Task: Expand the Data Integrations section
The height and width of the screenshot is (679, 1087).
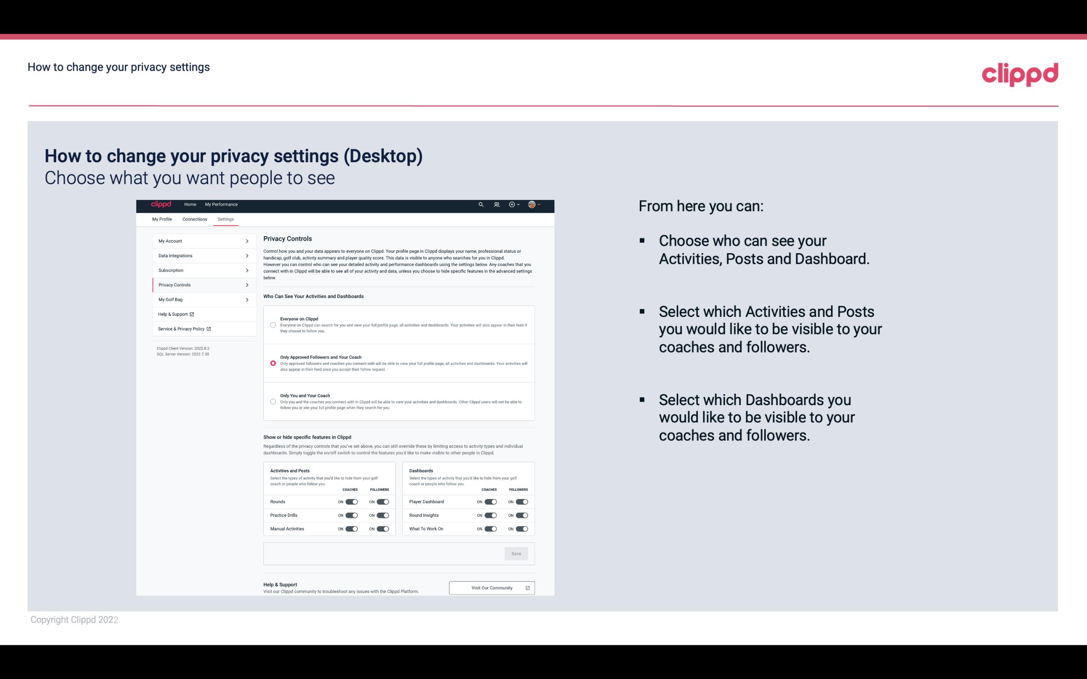Action: (201, 255)
